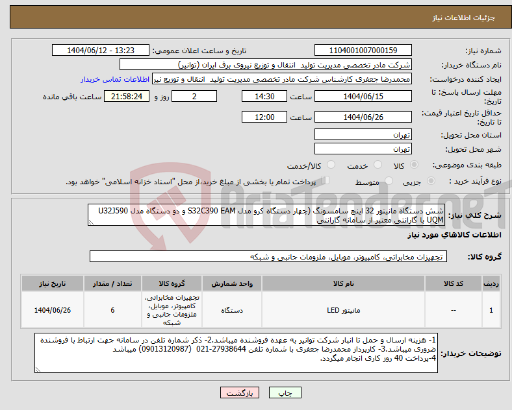Click the delivery province field تهران
The height and width of the screenshot is (410, 512).
pyautogui.click(x=363, y=134)
